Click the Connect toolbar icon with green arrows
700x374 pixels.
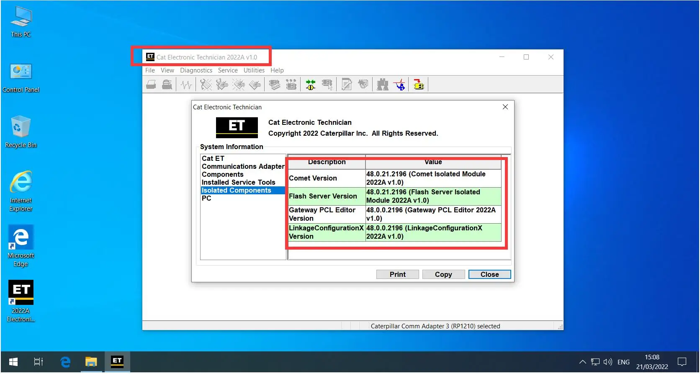point(311,85)
